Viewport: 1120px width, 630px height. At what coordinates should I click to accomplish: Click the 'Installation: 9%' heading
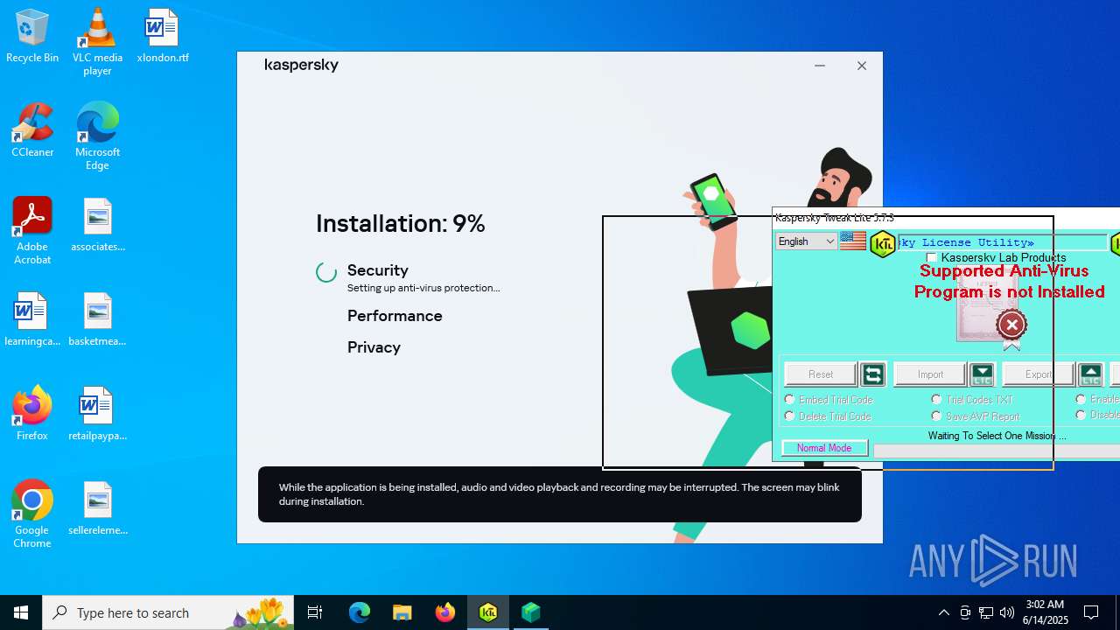click(x=400, y=223)
